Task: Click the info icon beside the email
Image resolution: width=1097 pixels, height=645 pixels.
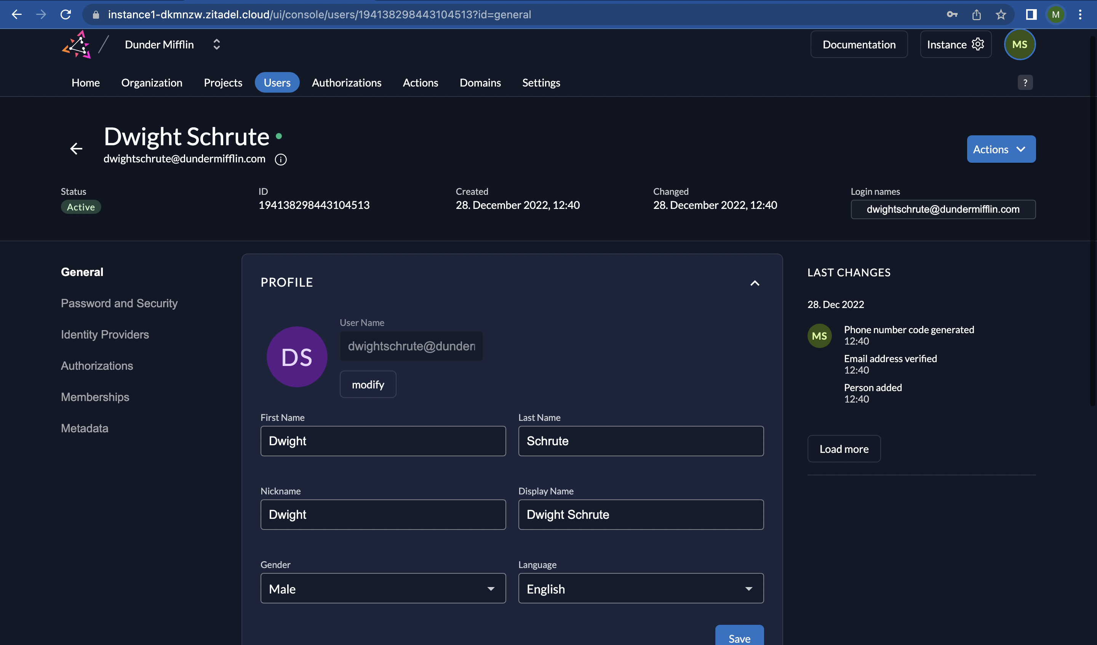Action: (281, 159)
